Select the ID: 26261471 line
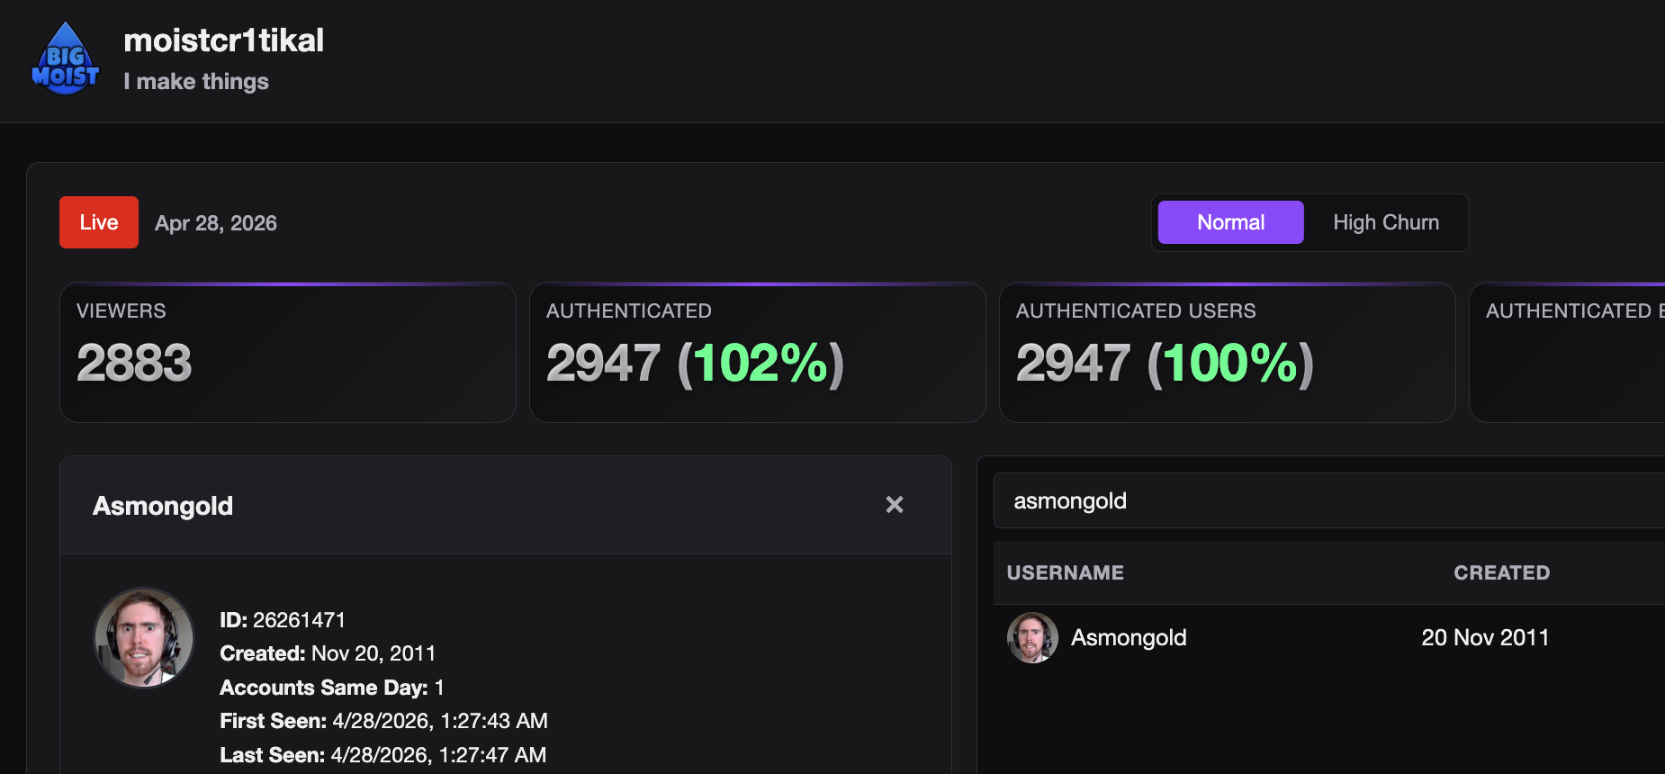Screen dimensions: 1665x774 point(283,620)
